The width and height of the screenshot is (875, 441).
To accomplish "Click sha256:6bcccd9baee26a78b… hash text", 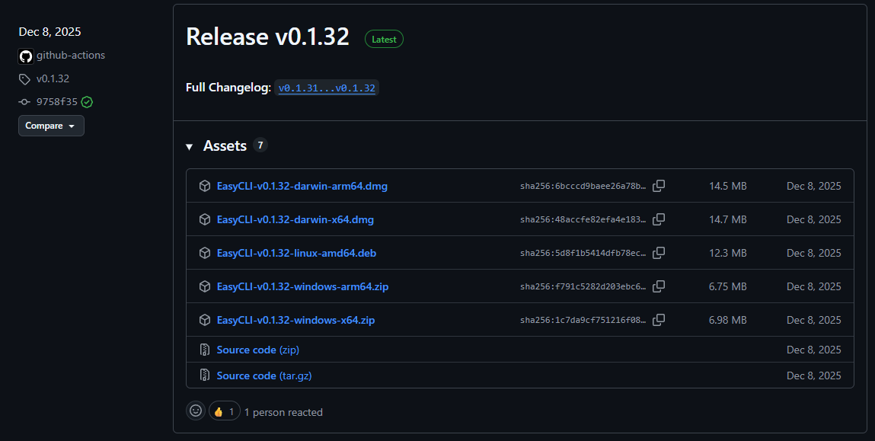I will tap(583, 186).
